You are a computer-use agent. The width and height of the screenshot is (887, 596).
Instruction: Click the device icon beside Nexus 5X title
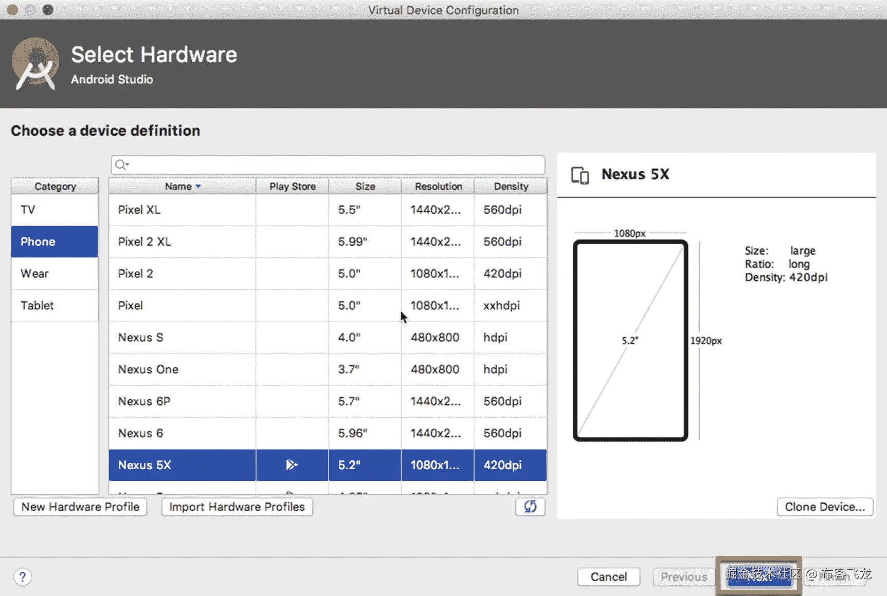click(x=580, y=175)
